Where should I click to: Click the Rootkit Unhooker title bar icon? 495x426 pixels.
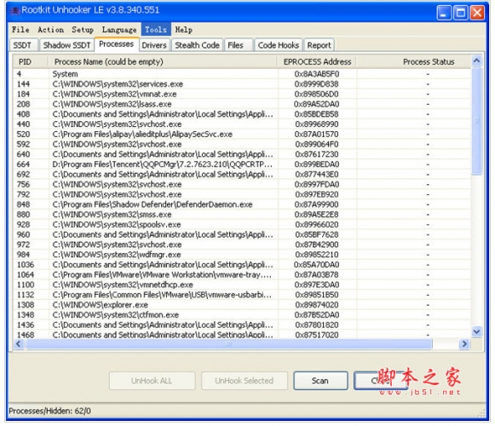pos(14,11)
